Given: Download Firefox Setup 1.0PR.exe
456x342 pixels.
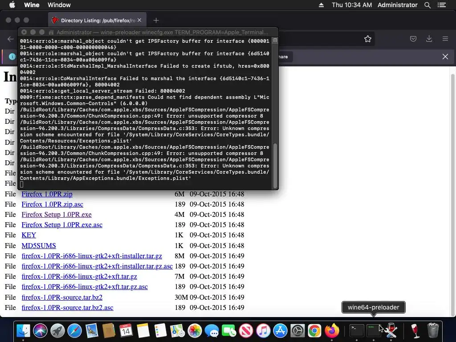Looking at the screenshot, I should pos(57,215).
